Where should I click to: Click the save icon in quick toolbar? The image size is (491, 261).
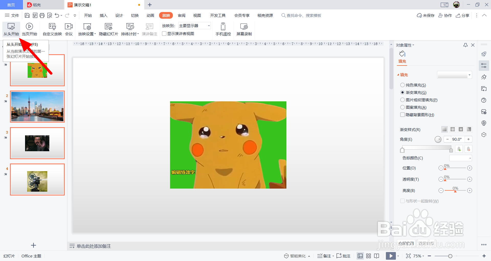[x=27, y=16]
